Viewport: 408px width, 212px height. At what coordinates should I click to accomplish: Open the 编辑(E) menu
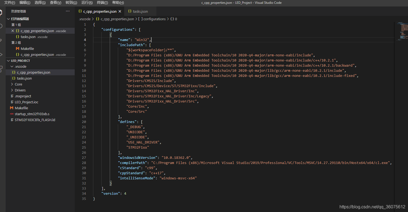click(25, 3)
